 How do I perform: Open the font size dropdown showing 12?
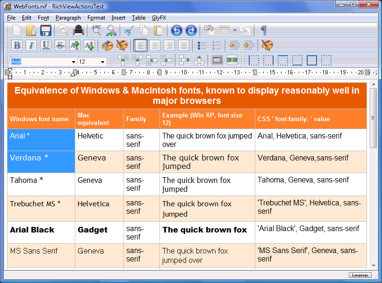tap(102, 62)
